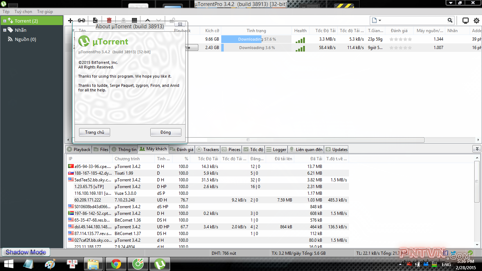Click the Downloading 57.6 % progress bar
The height and width of the screenshot is (271, 482).
tap(257, 39)
